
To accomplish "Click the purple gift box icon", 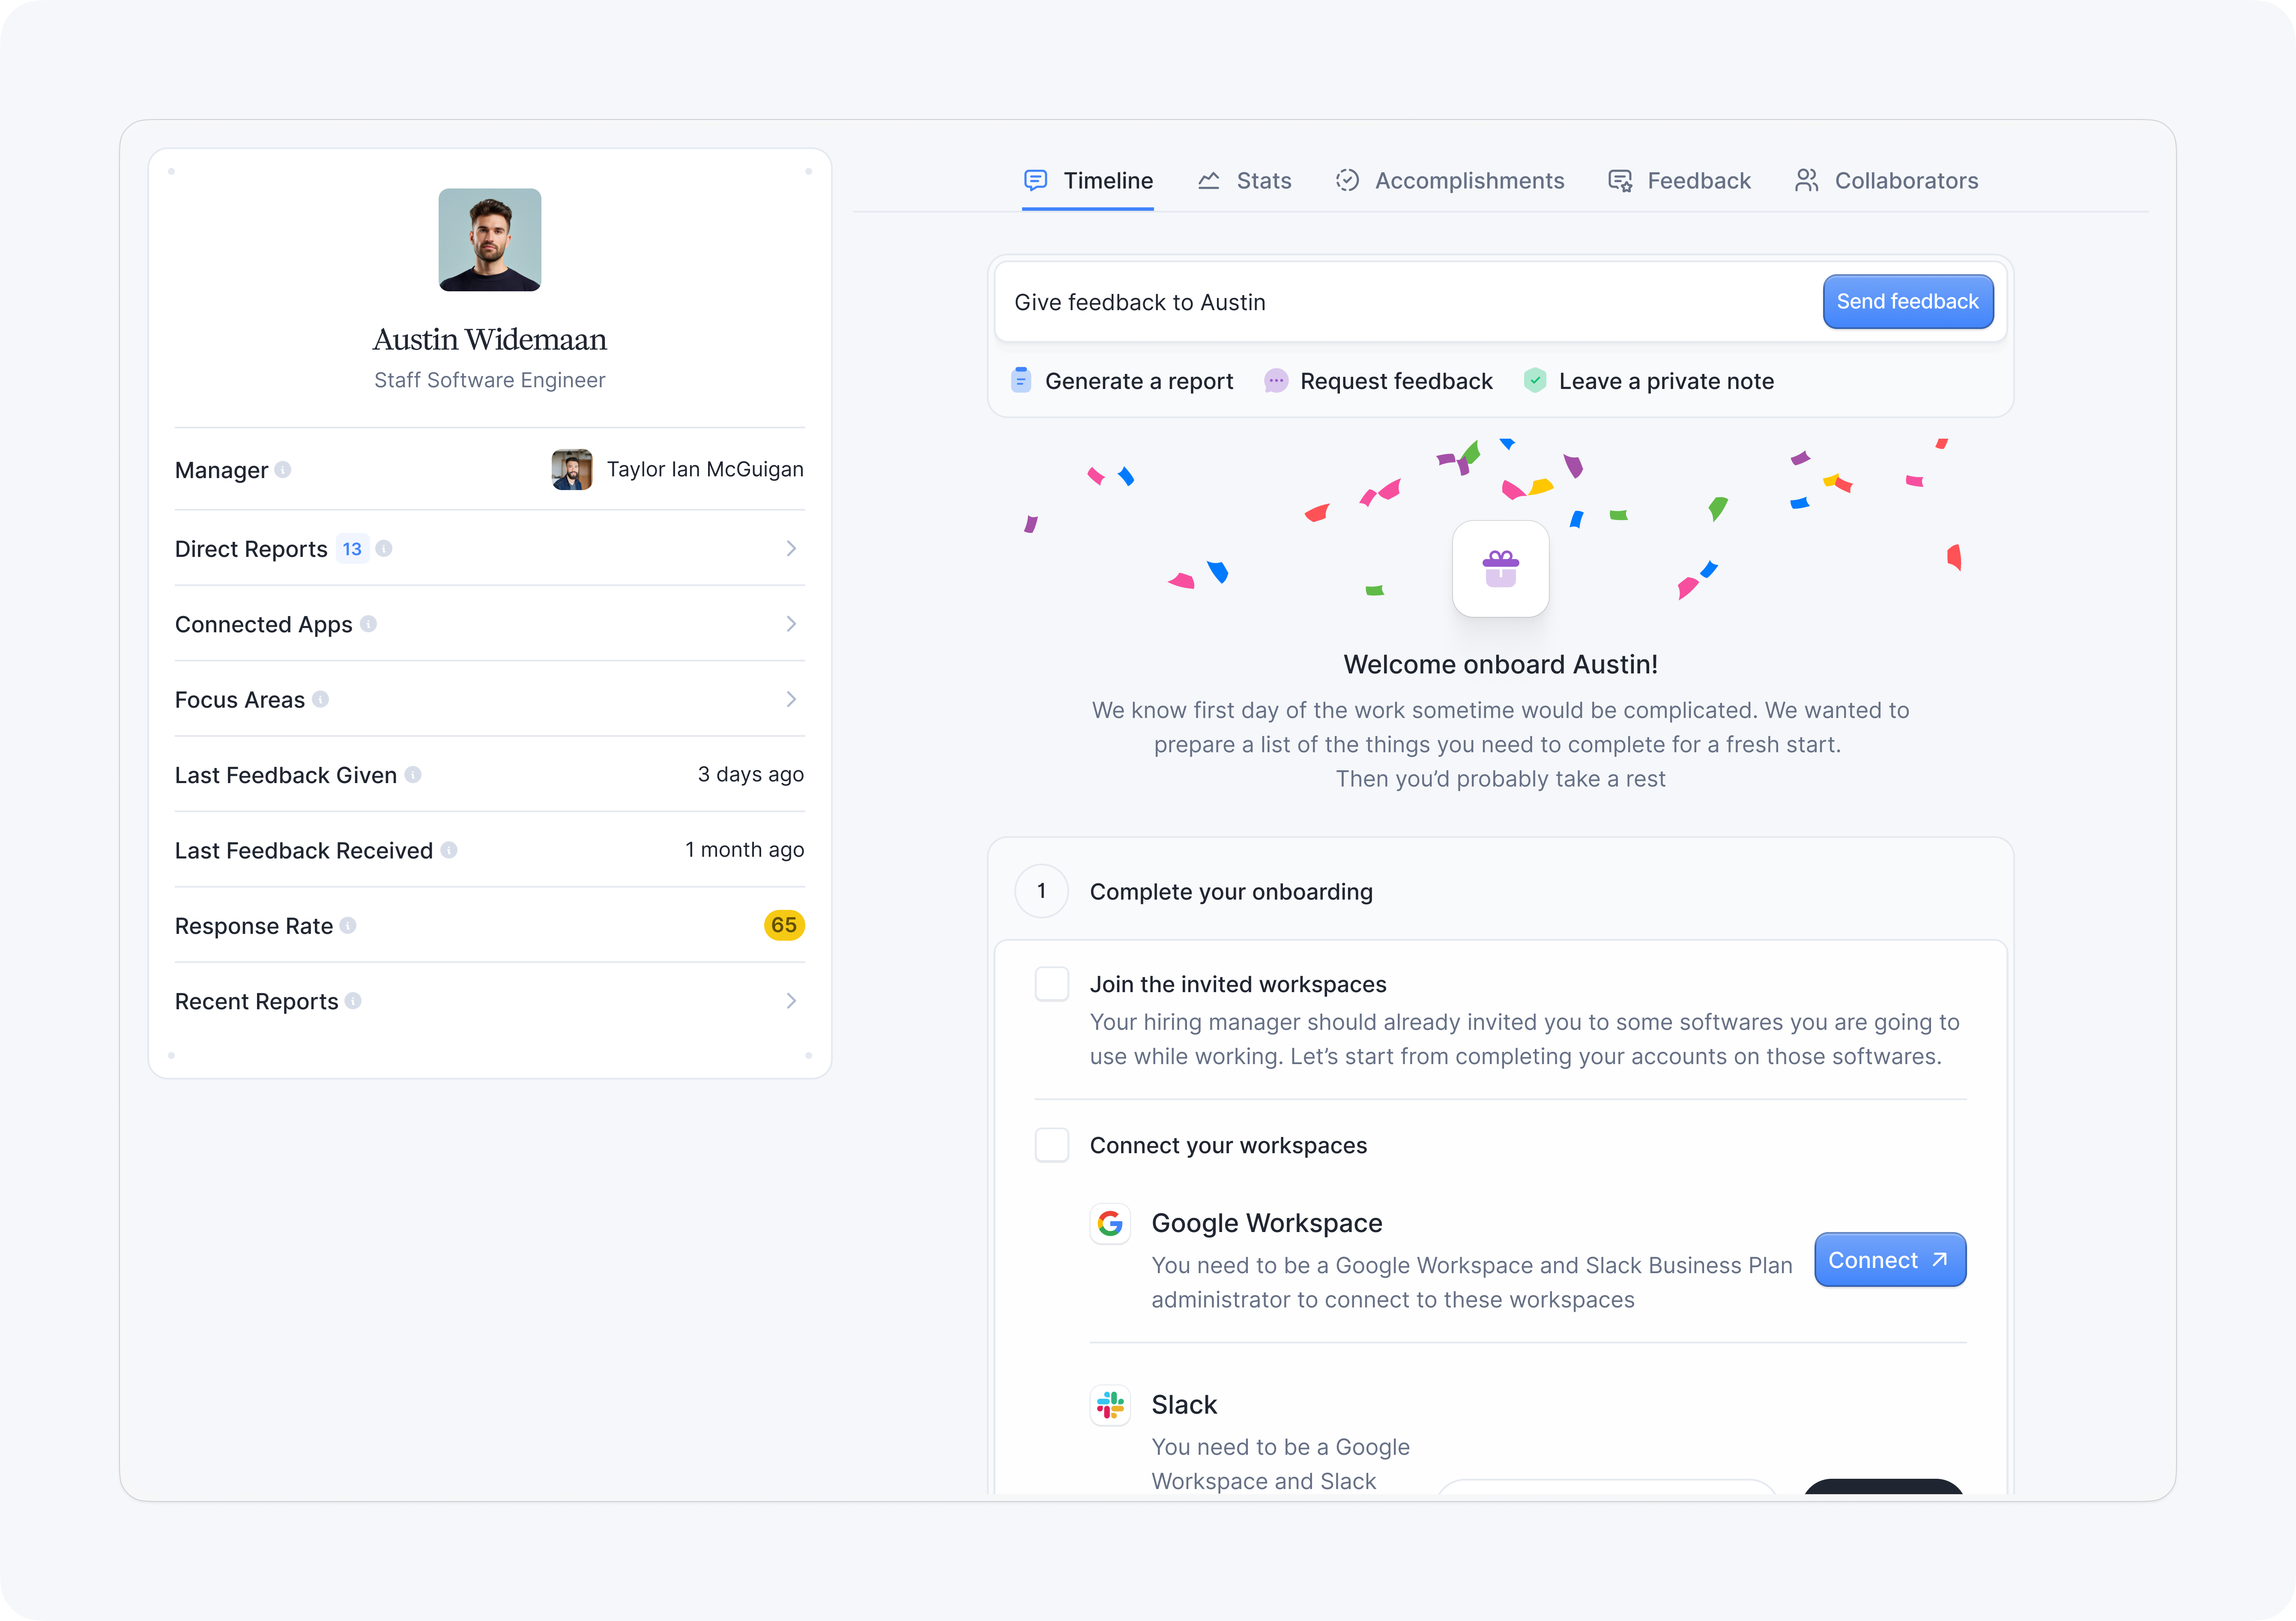I will coord(1501,569).
